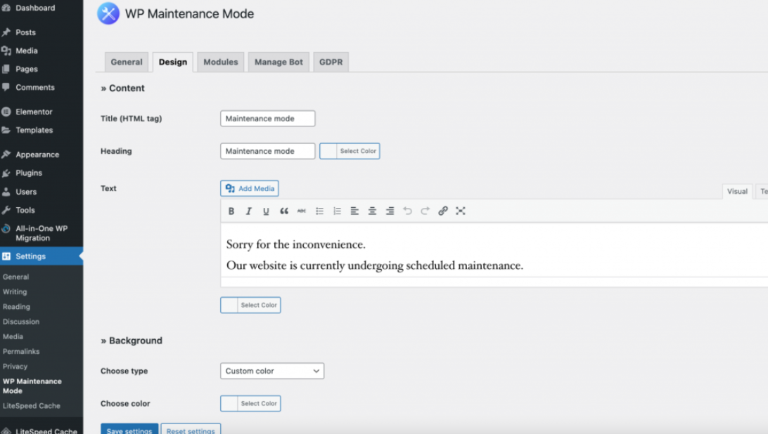The height and width of the screenshot is (434, 768).
Task: Go to General under Settings submenu
Action: [15, 277]
